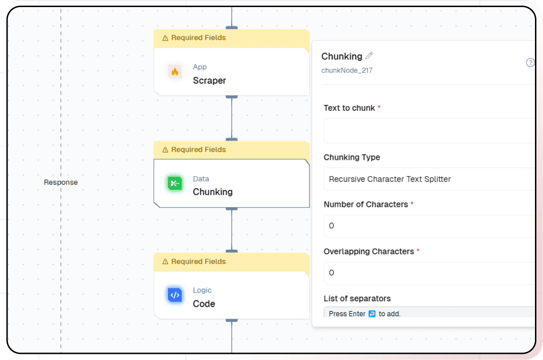Click the green Chunking scissors icon

tap(175, 183)
